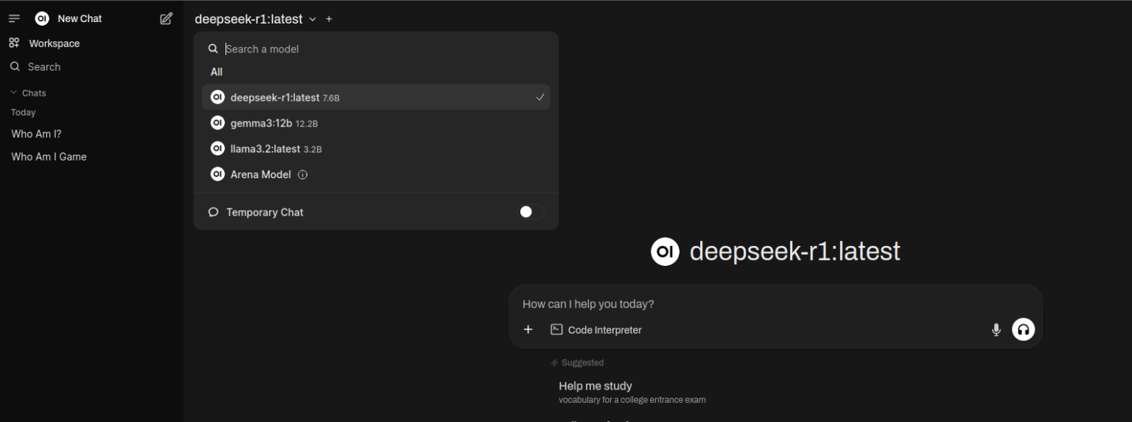Viewport: 1132px width, 422px height.
Task: Open the 'Who Am I?' chat
Action: click(37, 134)
